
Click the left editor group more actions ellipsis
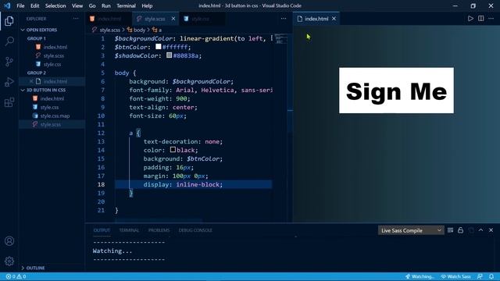coord(284,19)
